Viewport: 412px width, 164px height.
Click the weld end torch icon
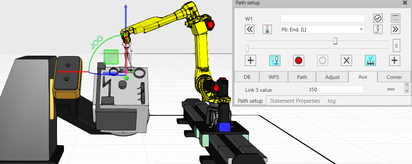pos(378,29)
